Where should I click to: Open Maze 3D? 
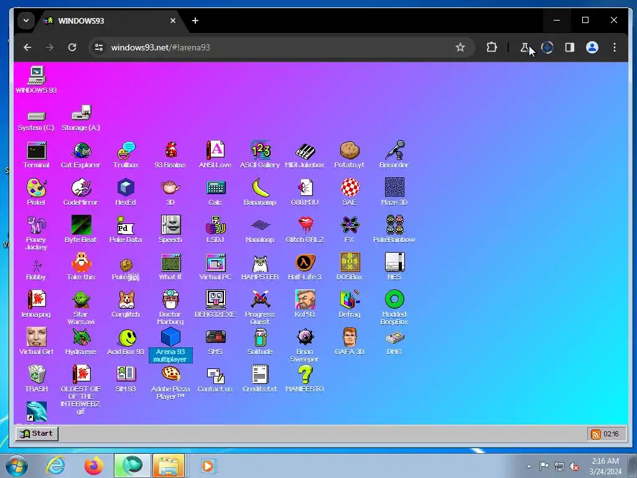(394, 192)
